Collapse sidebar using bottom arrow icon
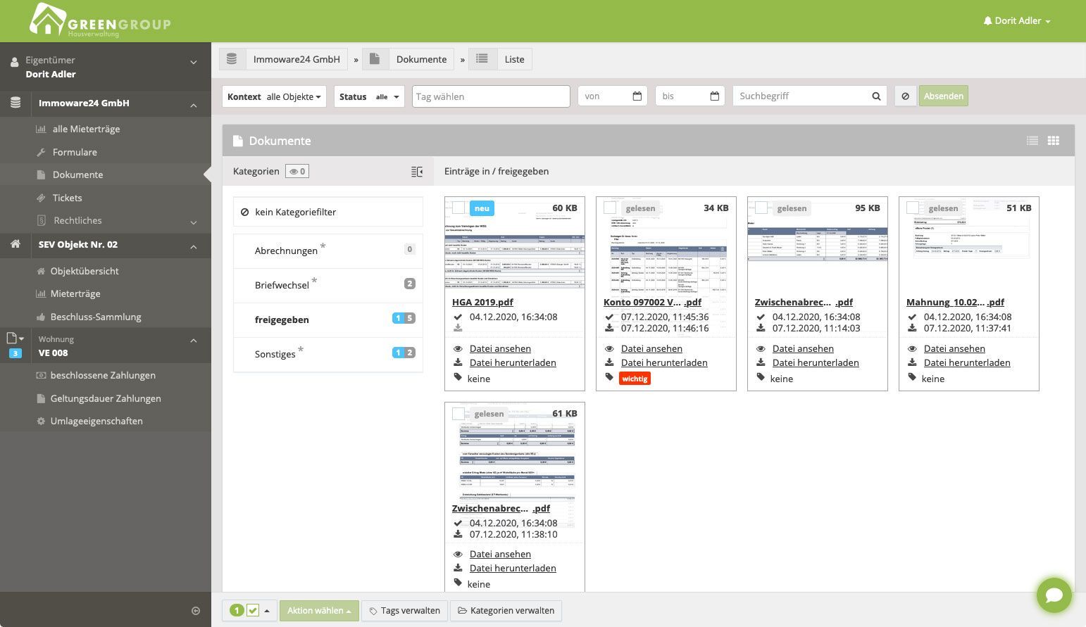 click(x=196, y=611)
